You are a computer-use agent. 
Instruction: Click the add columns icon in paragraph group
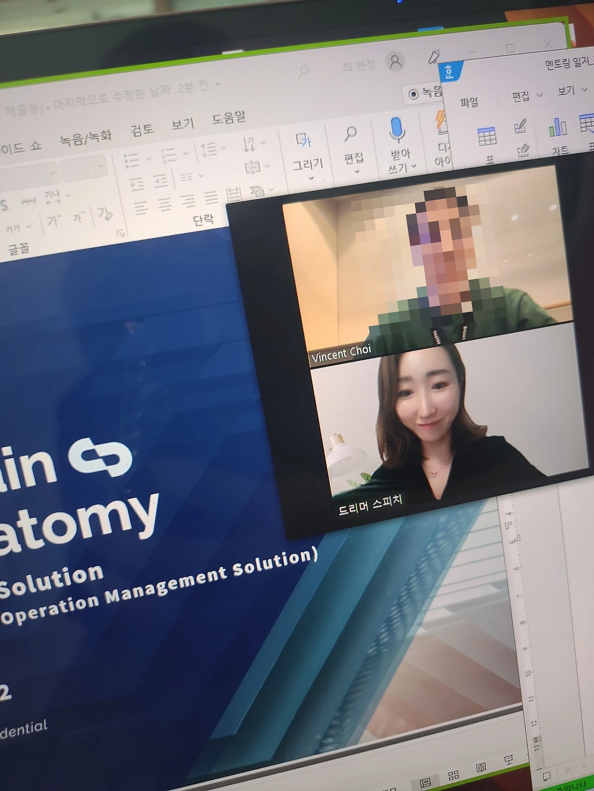[x=186, y=177]
